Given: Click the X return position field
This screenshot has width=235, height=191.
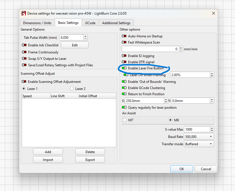Looking at the screenshot, I should coord(144,101).
